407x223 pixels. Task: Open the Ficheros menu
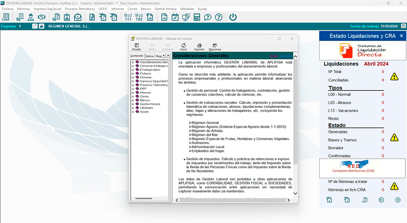(x=8, y=9)
